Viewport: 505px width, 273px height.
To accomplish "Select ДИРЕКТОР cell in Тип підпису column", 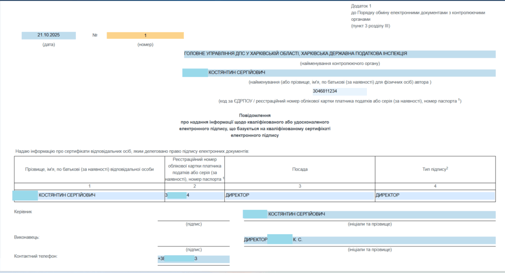I will [x=434, y=196].
